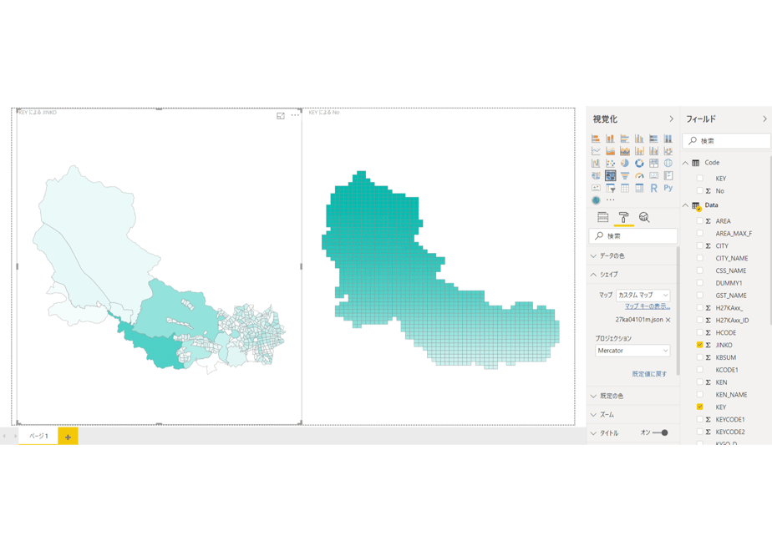Select the line chart visual
This screenshot has height=551, width=772.
point(596,150)
